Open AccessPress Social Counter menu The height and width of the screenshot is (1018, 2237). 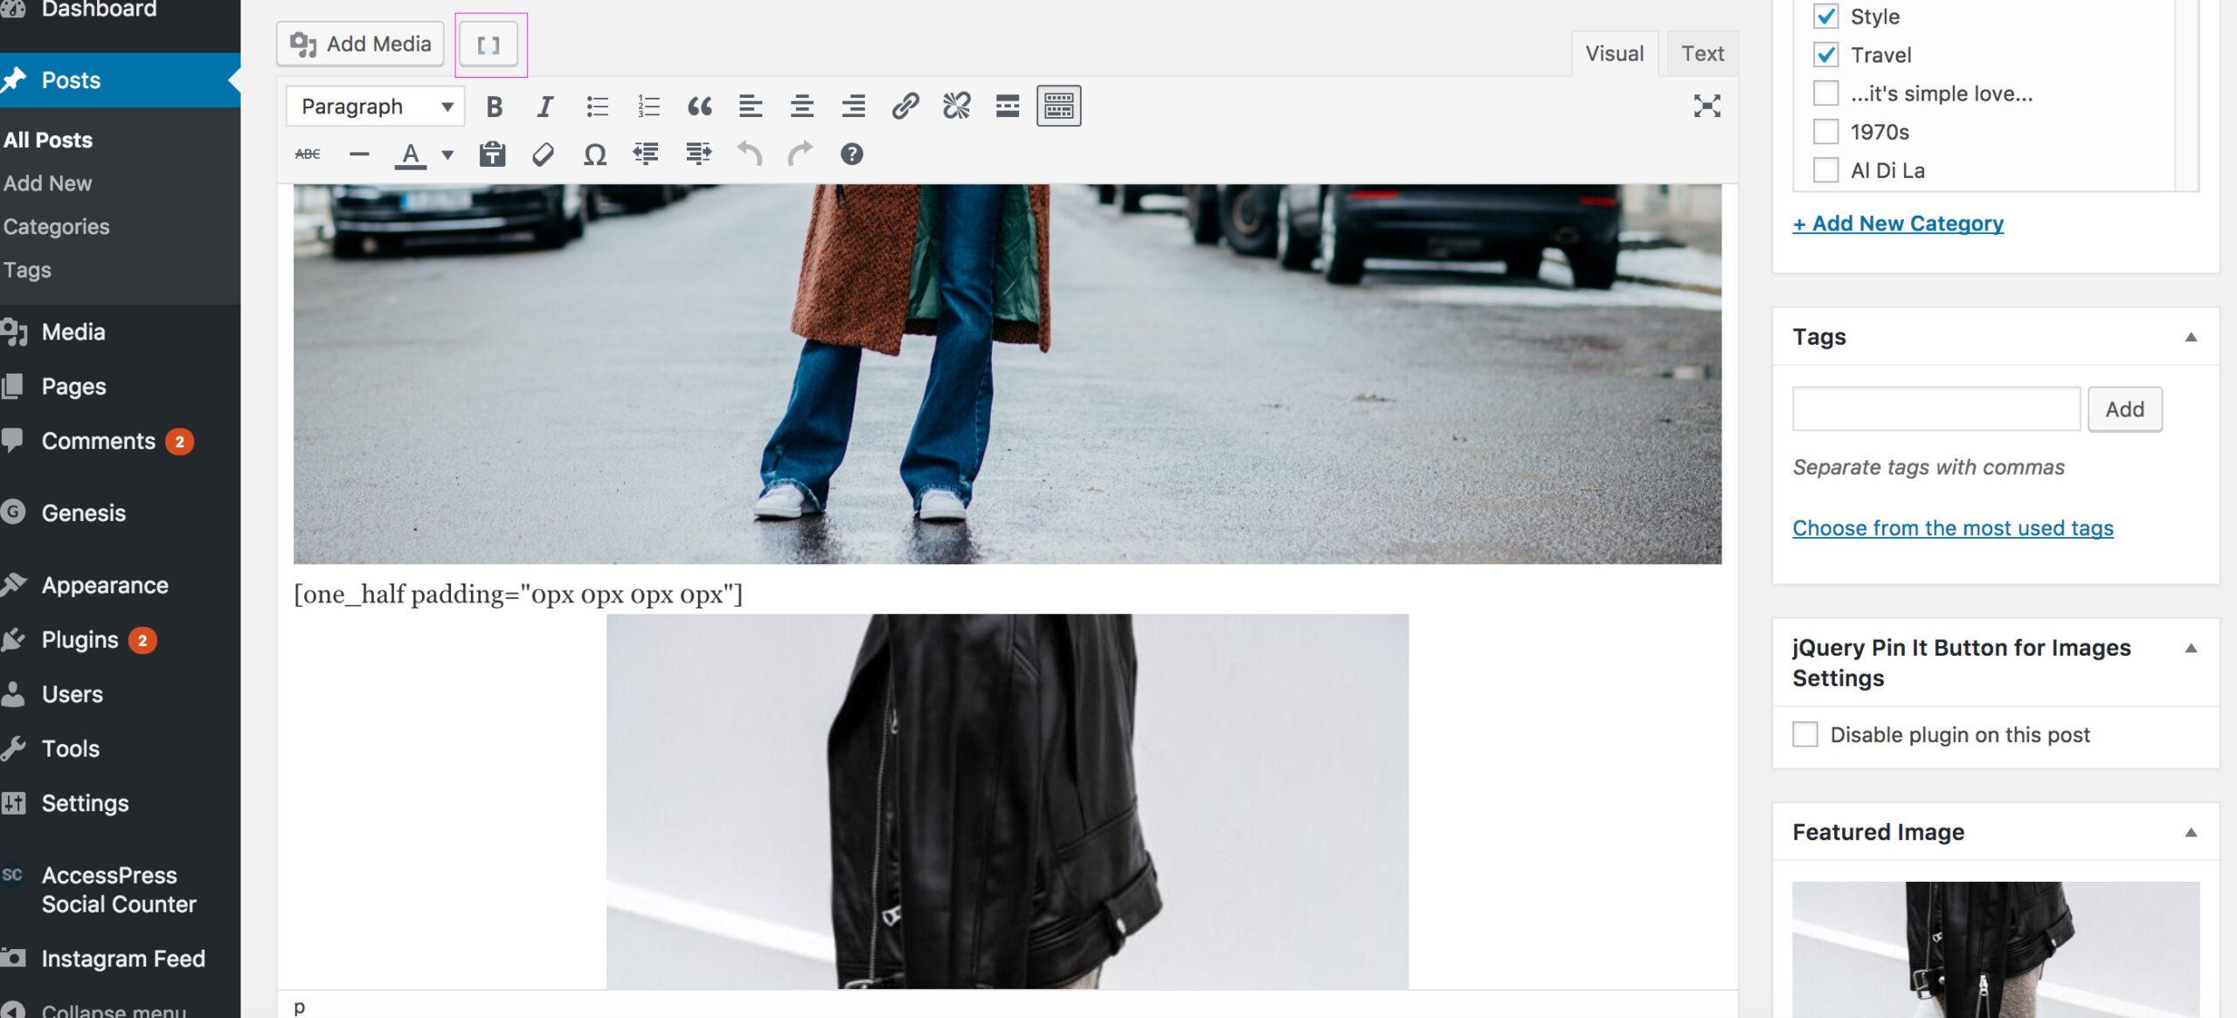tap(120, 890)
